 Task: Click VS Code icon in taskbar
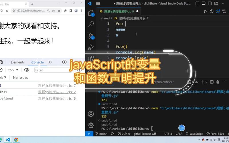(x=8, y=140)
